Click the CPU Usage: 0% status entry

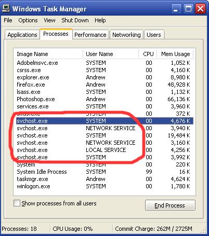click(73, 229)
